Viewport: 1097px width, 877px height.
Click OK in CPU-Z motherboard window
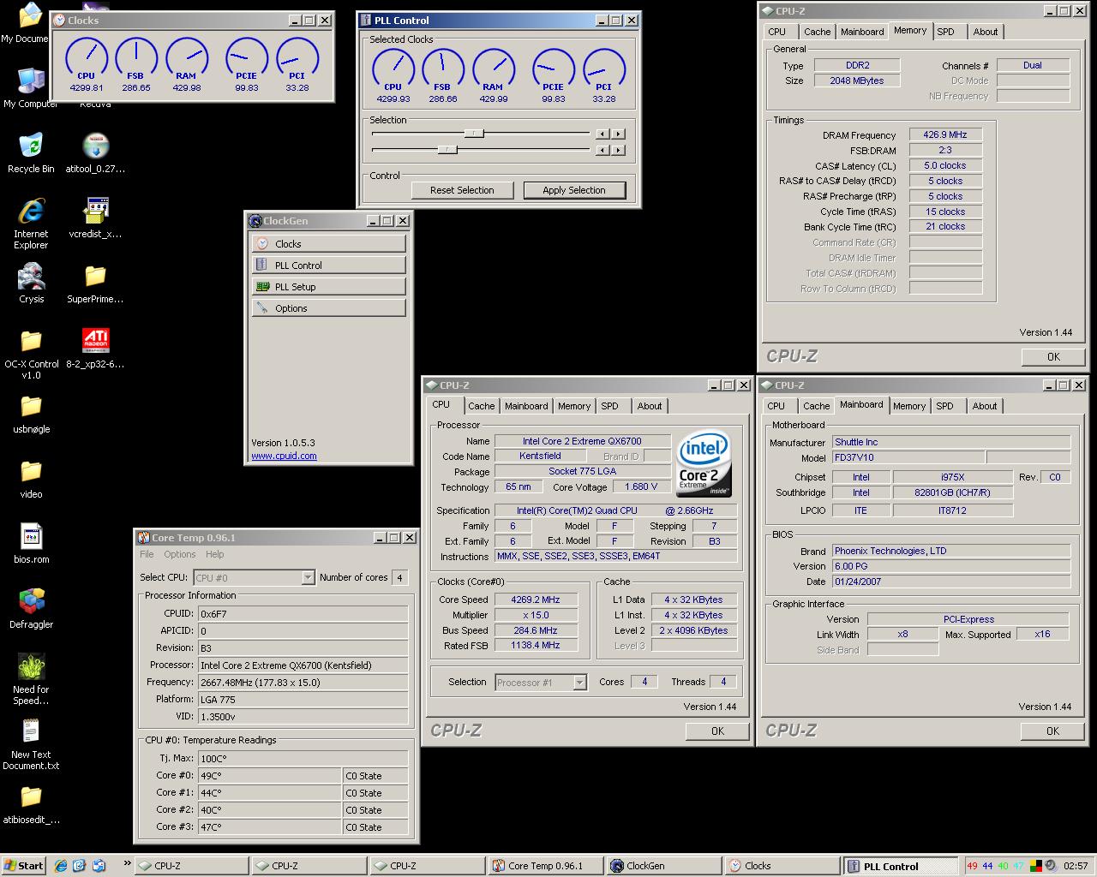pos(1052,731)
